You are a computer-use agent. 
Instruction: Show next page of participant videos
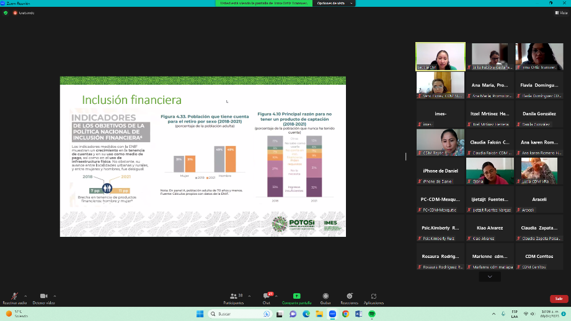(x=490, y=277)
